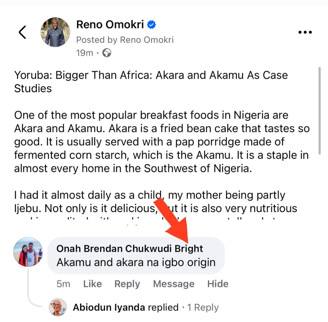Open the three-dots post options menu
This screenshot has height=322, width=328.
pos(305,32)
